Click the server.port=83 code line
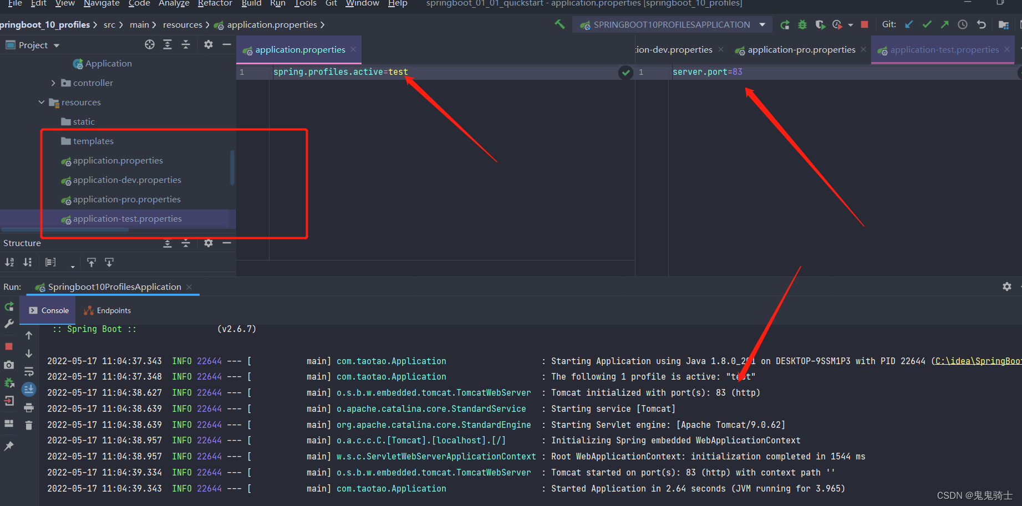This screenshot has width=1022, height=506. 707,72
